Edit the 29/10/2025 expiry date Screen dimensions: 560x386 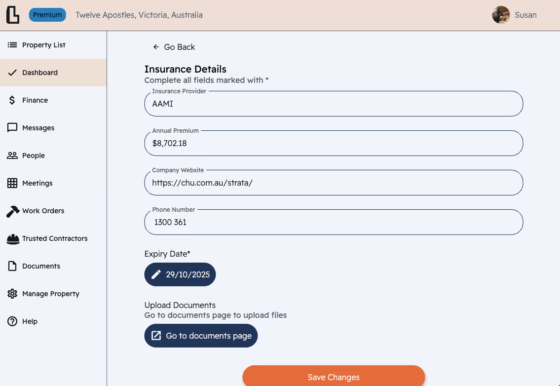(180, 274)
